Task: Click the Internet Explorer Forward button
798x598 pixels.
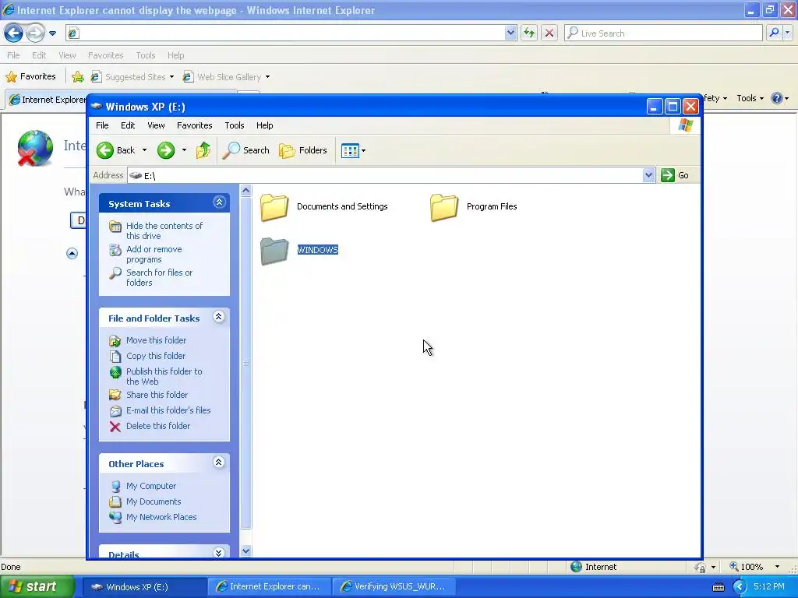Action: coord(35,33)
